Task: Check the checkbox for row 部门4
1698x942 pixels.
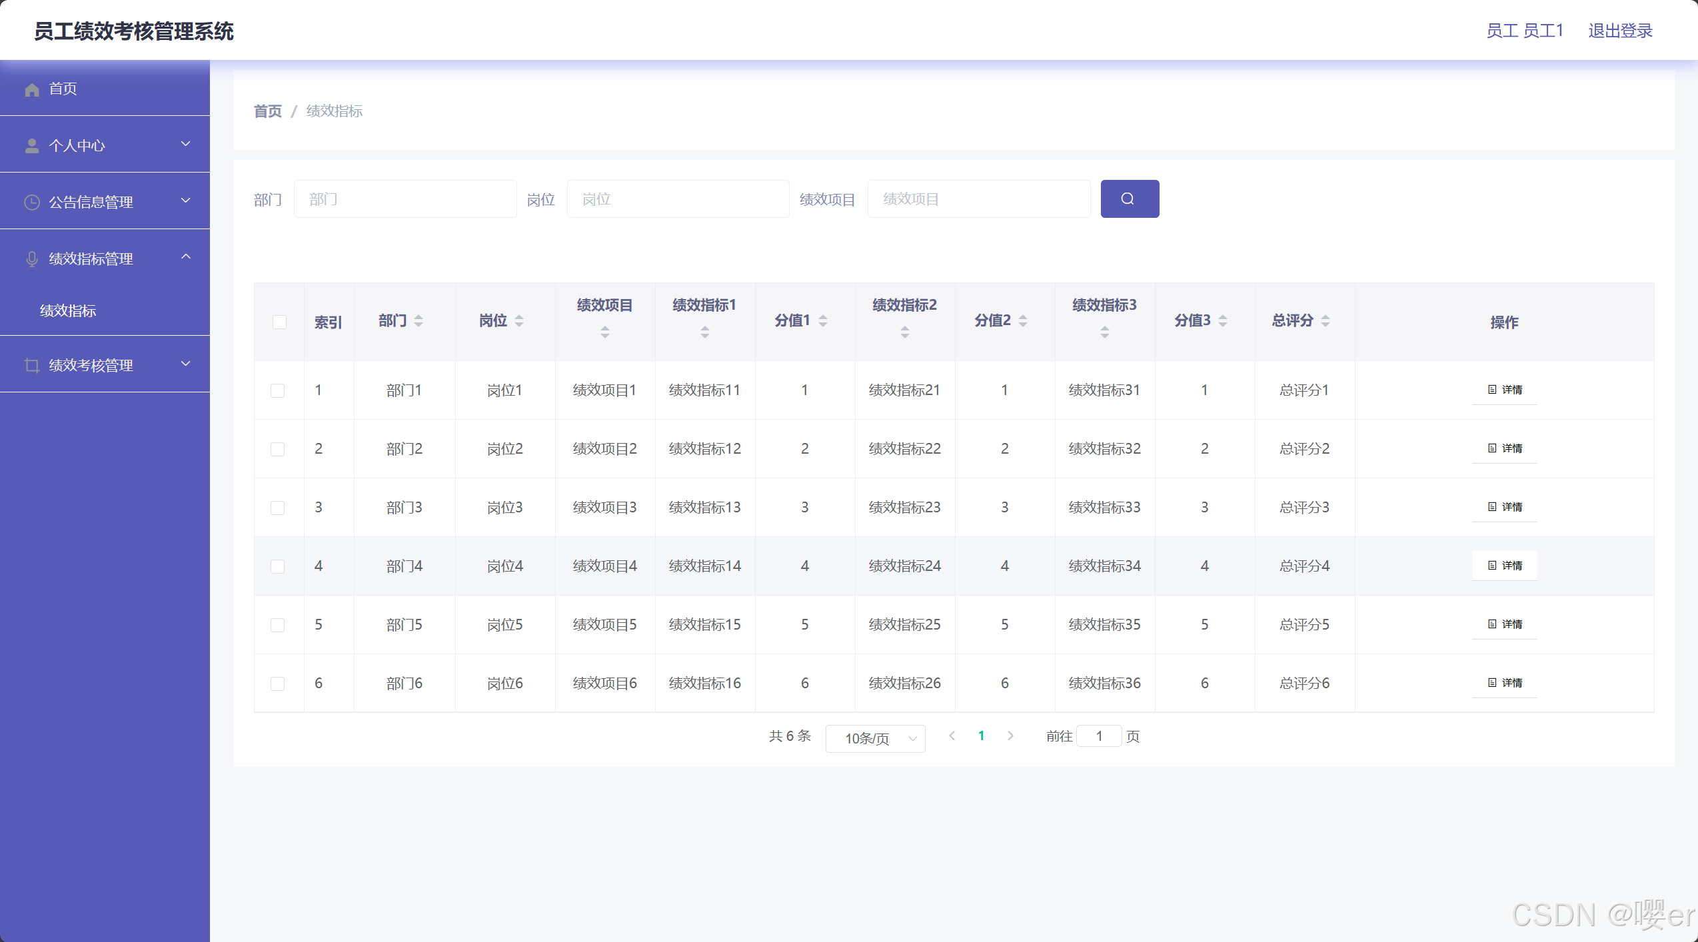Action: coord(278,566)
